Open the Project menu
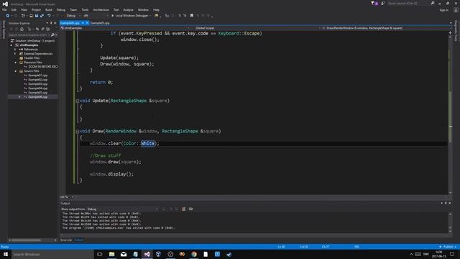The height and width of the screenshot is (259, 460). tap(36, 9)
